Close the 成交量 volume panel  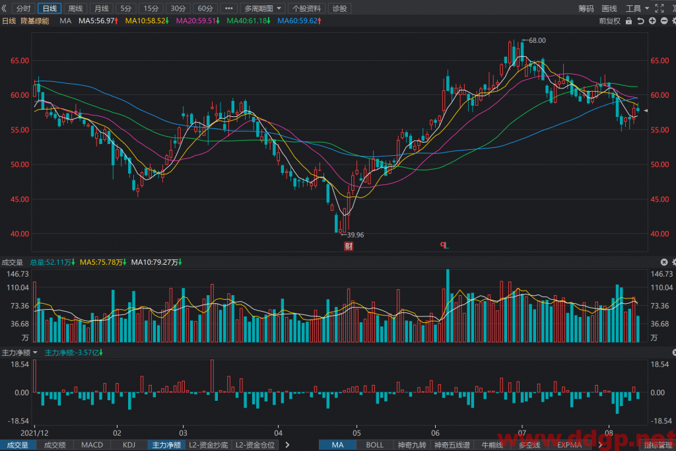[664, 262]
